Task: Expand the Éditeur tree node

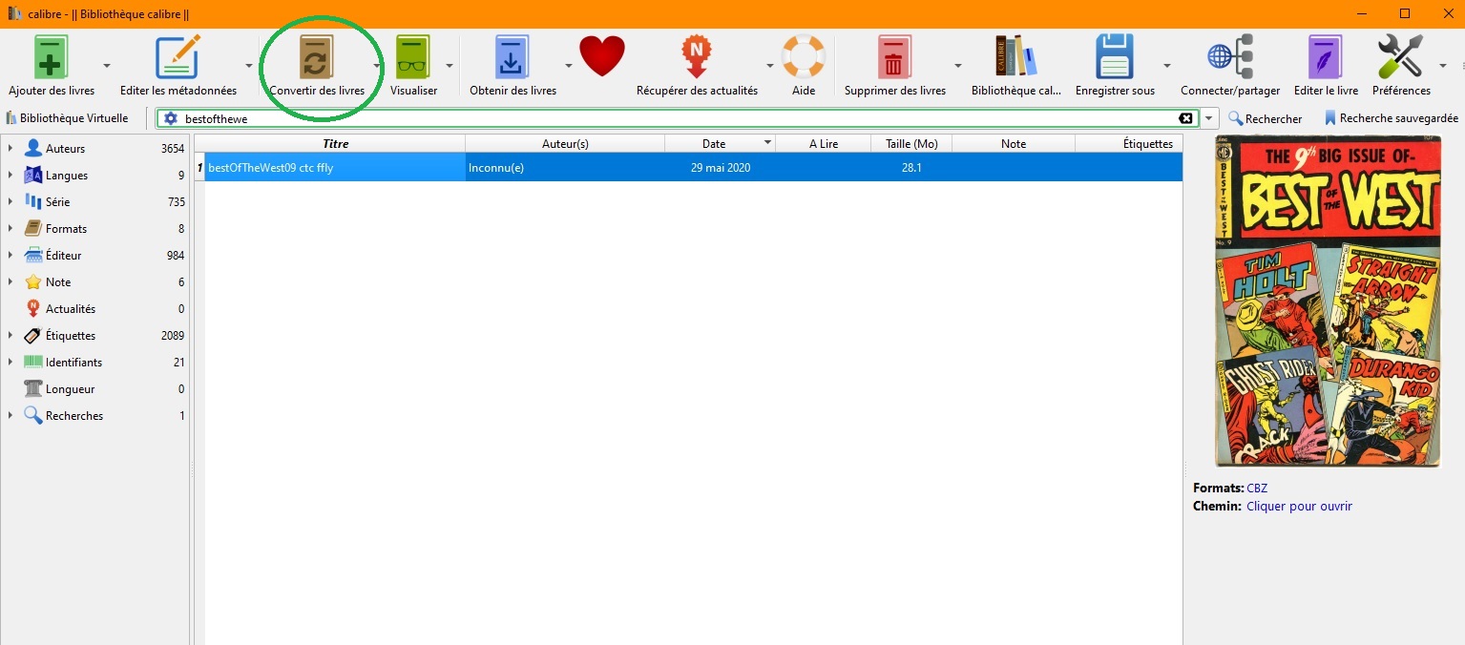Action: 10,256
